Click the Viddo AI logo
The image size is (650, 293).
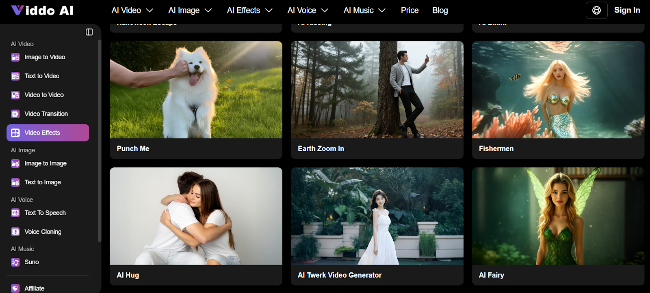[42, 11]
